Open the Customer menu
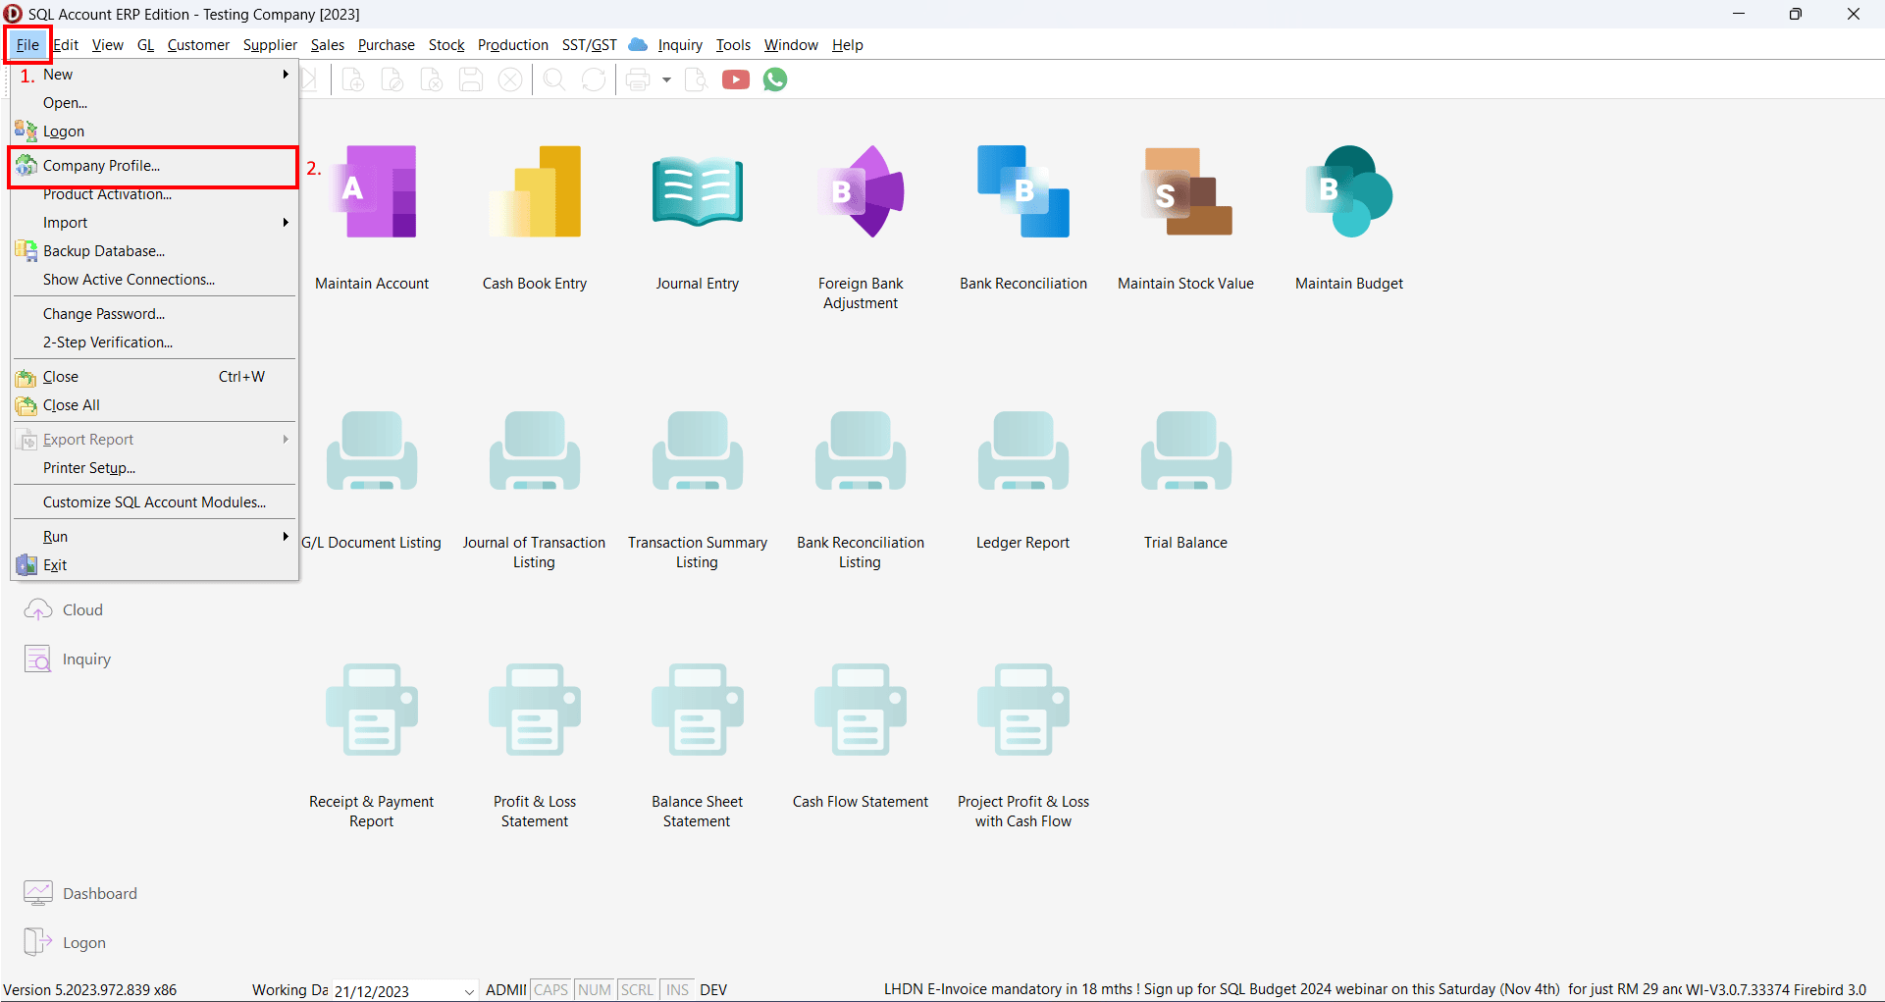This screenshot has height=1002, width=1885. (198, 45)
